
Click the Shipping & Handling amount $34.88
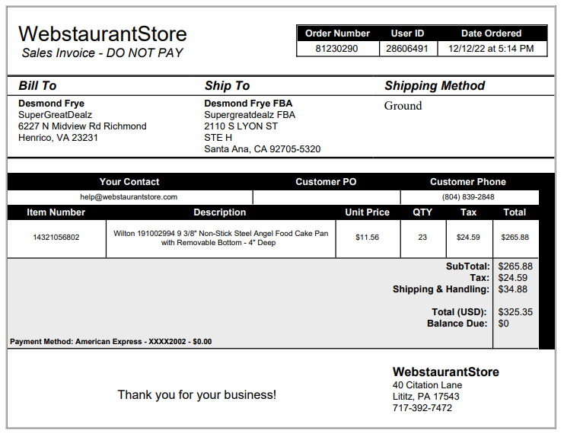512,289
